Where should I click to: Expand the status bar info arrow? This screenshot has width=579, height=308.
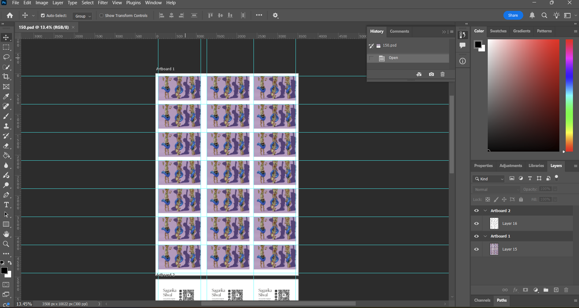point(99,304)
